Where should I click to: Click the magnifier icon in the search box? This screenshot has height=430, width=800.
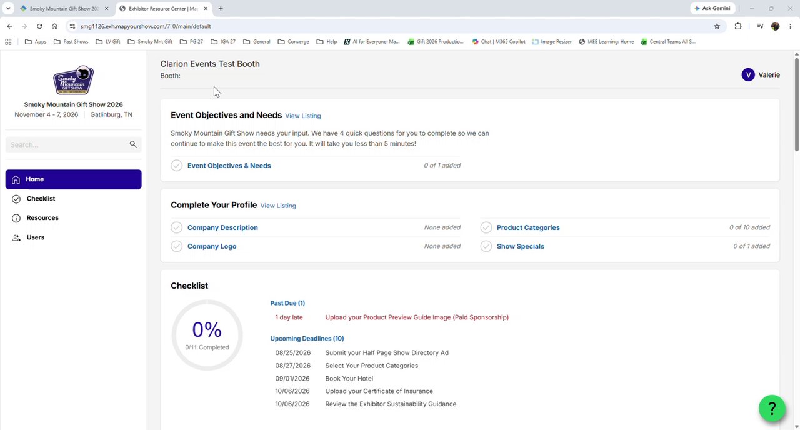pyautogui.click(x=133, y=144)
